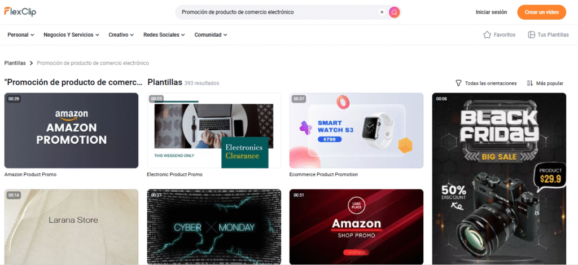Click the Crear un video button
Screen dimensions: 578x265
[541, 12]
